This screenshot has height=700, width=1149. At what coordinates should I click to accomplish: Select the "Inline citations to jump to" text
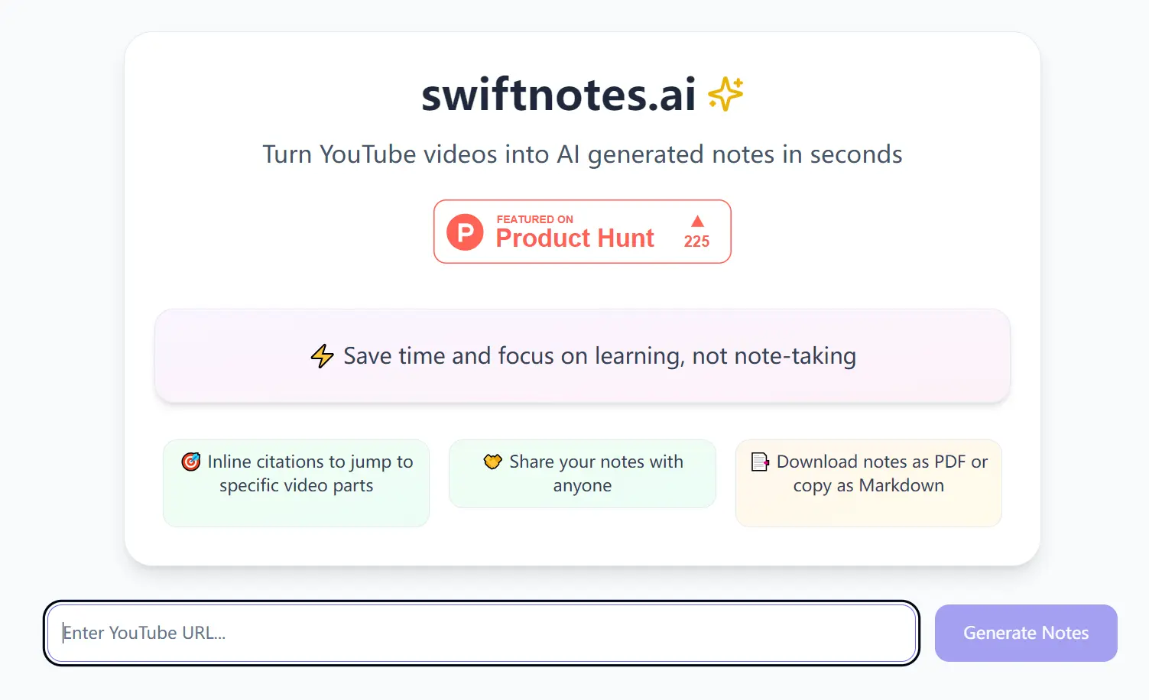(x=310, y=462)
